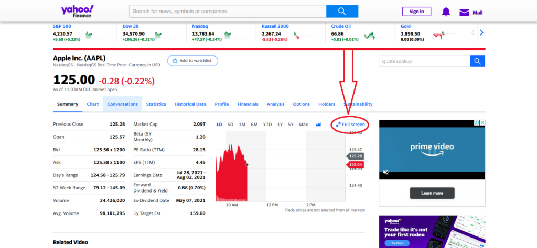Open Crude Oil quote link

pos(341,26)
